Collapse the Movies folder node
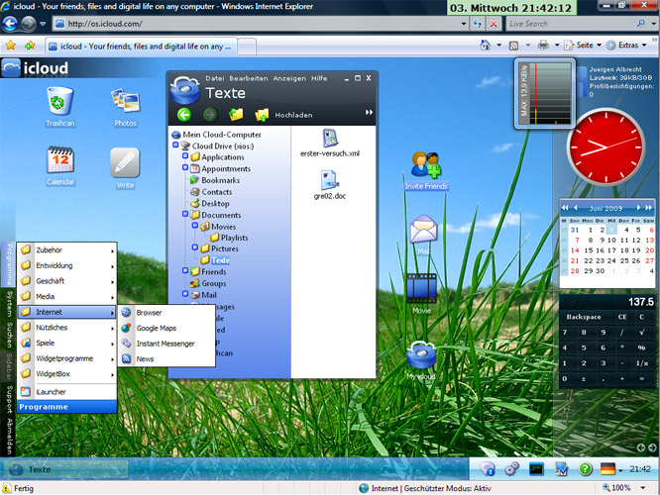The image size is (660, 495). point(195,226)
